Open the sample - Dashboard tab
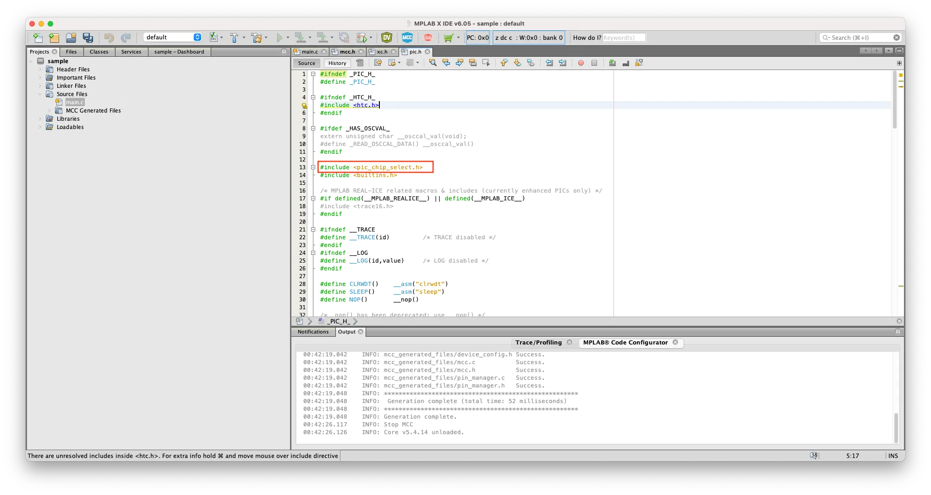Viewport: 931px width, 495px height. click(x=179, y=52)
